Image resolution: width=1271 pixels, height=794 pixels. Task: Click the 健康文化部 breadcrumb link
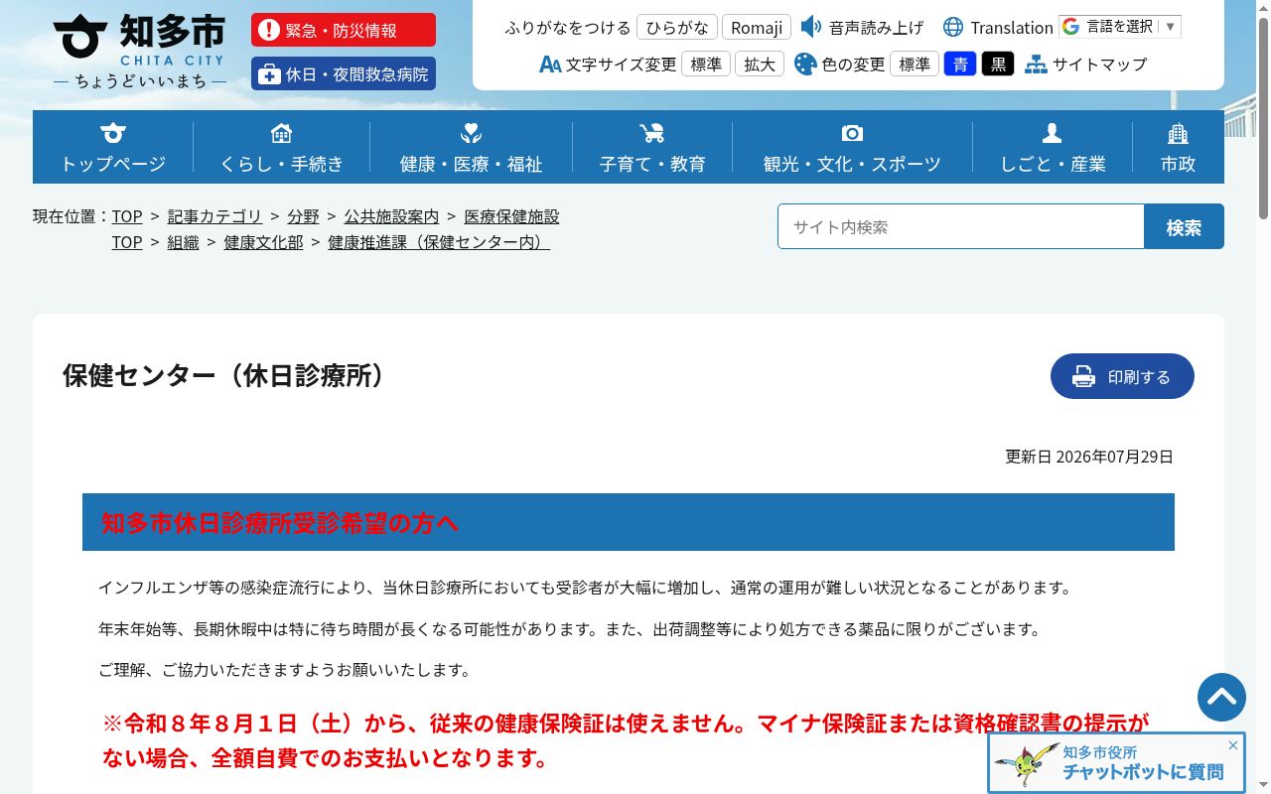tap(263, 242)
